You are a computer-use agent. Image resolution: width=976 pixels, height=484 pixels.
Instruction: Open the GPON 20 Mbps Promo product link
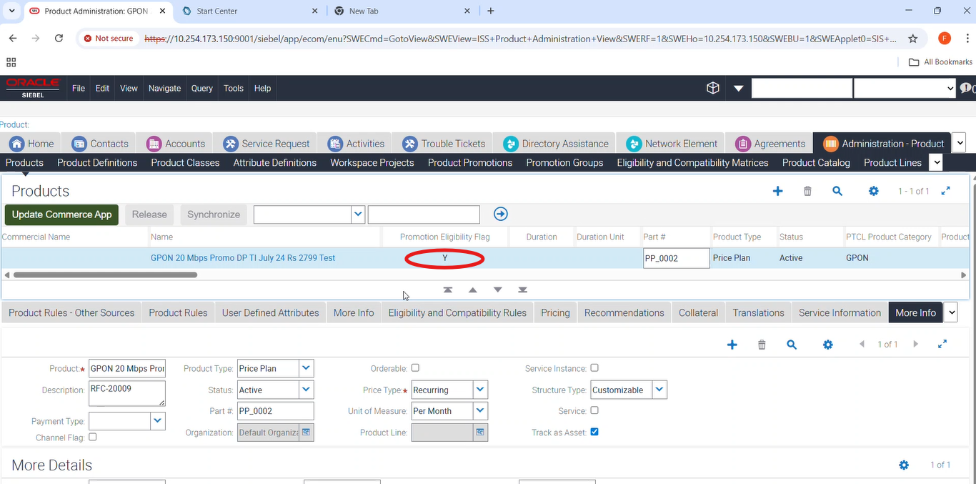click(243, 258)
